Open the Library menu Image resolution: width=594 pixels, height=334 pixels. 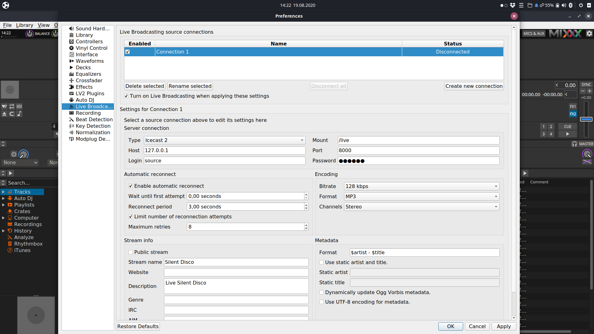(x=24, y=25)
